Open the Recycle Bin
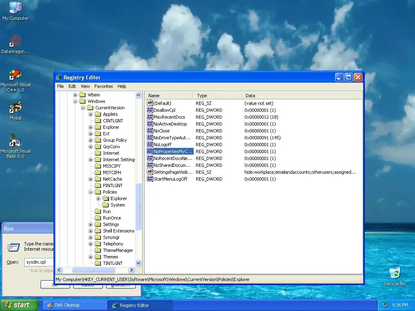The height and width of the screenshot is (311, 415). pyautogui.click(x=395, y=276)
